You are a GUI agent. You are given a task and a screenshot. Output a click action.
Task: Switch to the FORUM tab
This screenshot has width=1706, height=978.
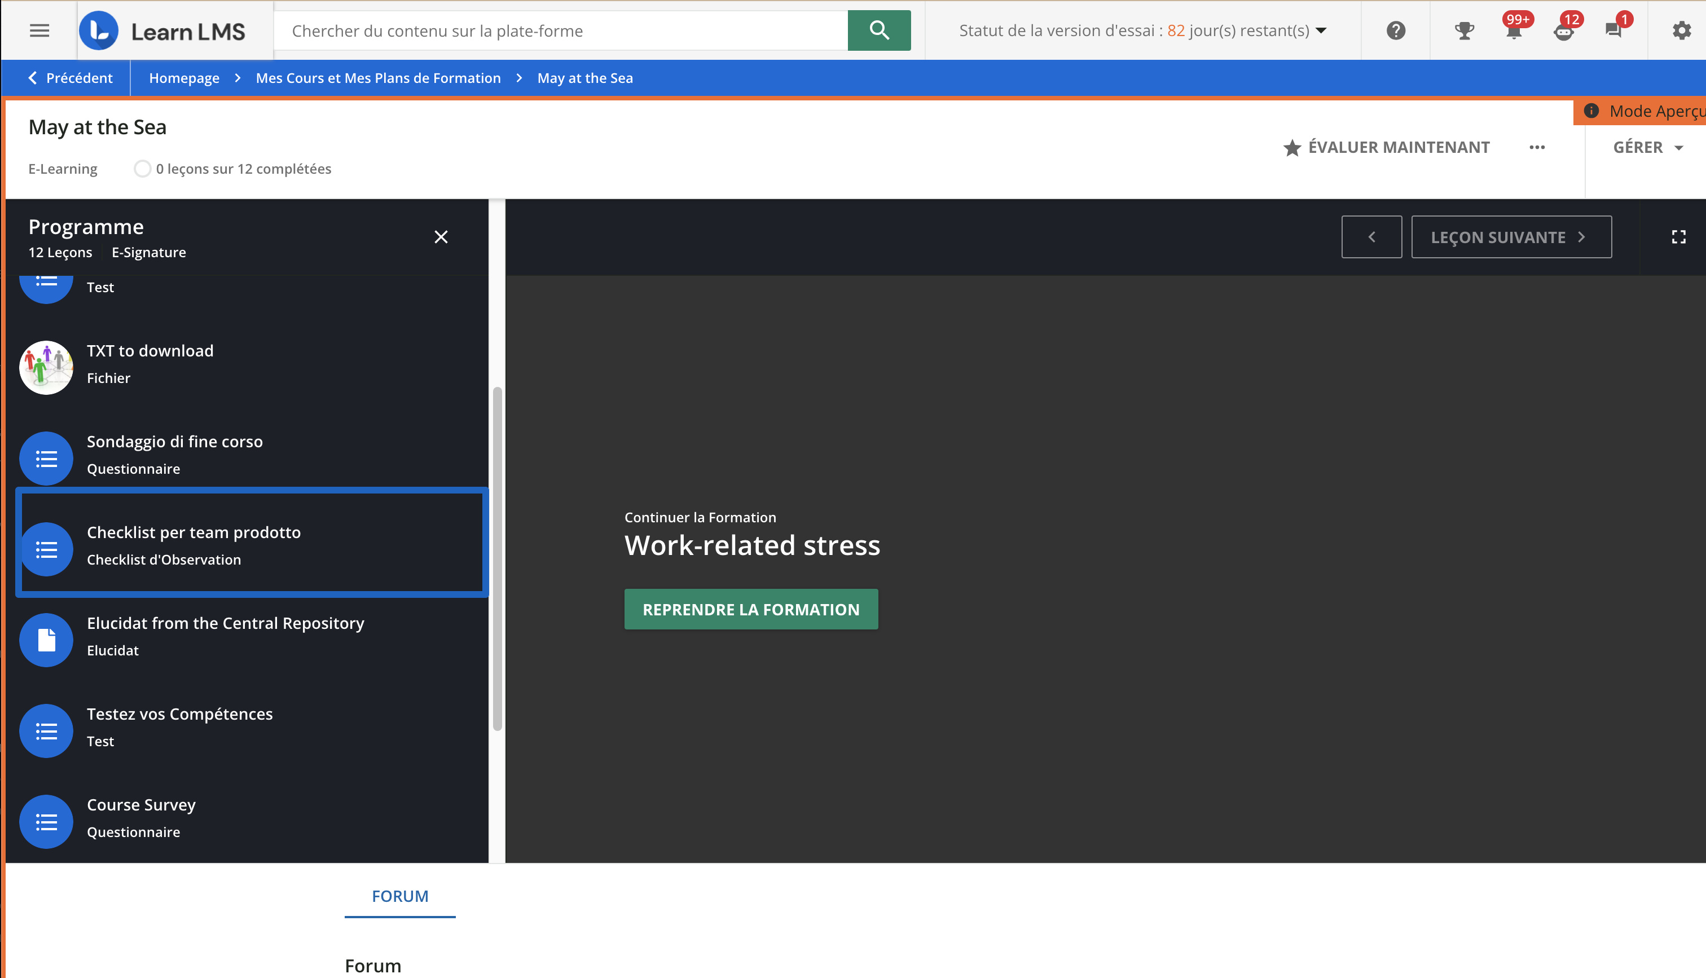tap(399, 896)
